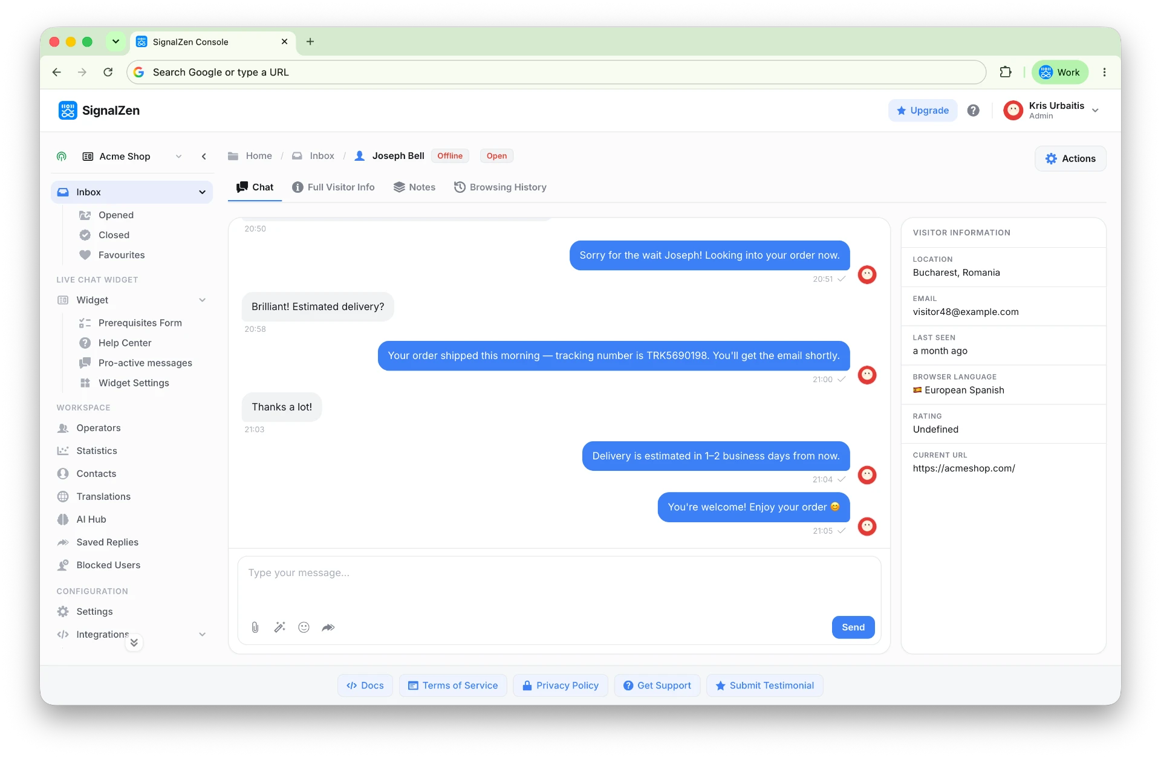Click the help question mark icon
1161x758 pixels.
pyautogui.click(x=973, y=111)
